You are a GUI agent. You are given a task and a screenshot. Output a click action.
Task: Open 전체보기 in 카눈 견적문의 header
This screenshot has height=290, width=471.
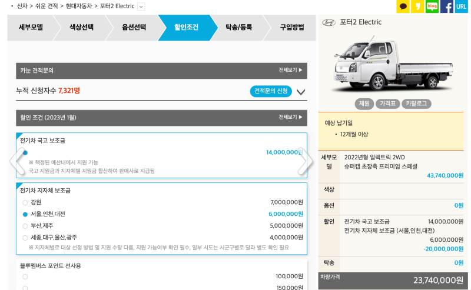[x=290, y=70]
